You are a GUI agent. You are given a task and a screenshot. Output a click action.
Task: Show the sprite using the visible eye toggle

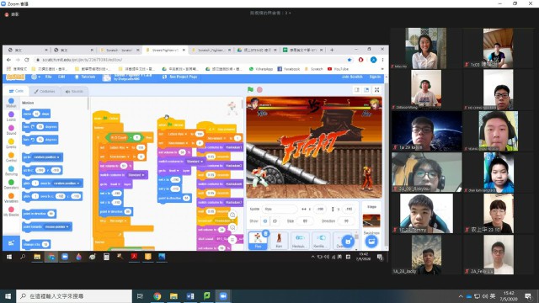tap(265, 221)
